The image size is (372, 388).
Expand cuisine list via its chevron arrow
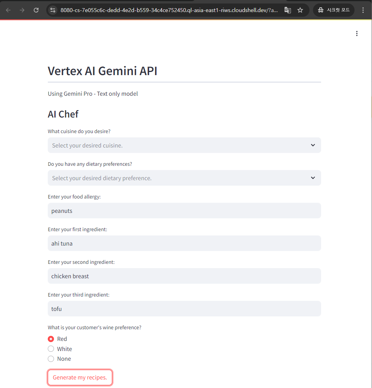(x=313, y=145)
